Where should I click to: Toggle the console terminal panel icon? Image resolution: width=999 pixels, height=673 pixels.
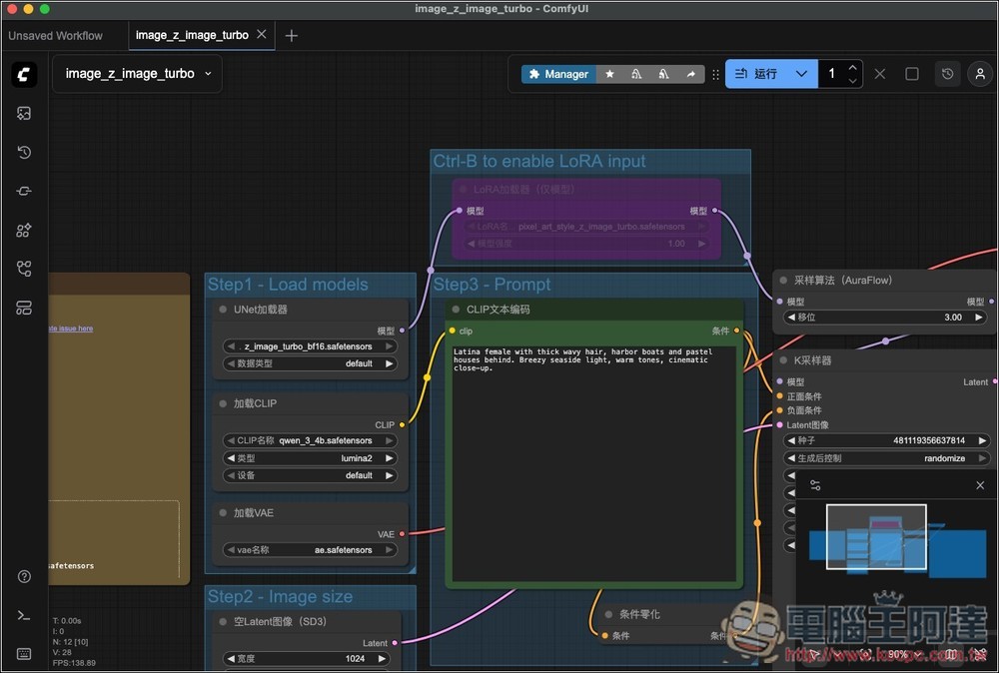(x=24, y=616)
